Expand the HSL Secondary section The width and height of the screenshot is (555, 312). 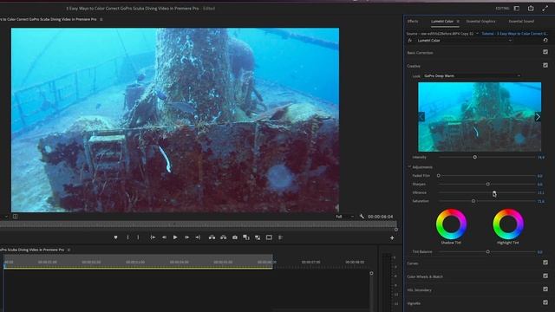[x=420, y=290]
